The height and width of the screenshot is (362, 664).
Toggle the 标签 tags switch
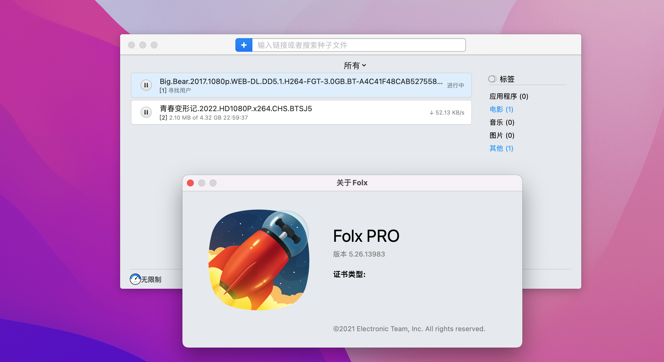click(x=492, y=79)
